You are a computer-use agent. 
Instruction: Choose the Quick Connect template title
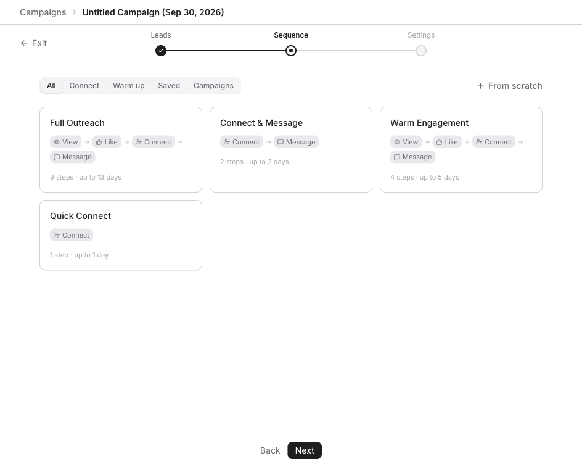click(81, 216)
